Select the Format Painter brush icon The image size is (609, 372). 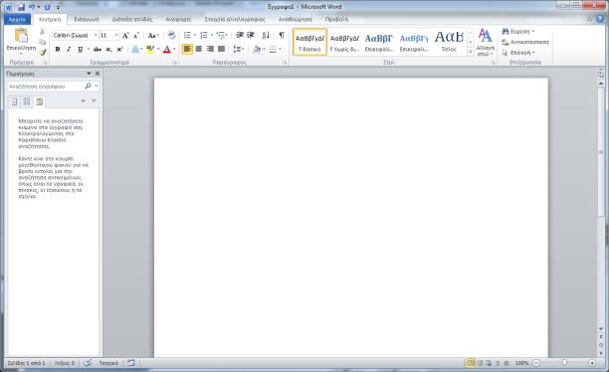[42, 52]
